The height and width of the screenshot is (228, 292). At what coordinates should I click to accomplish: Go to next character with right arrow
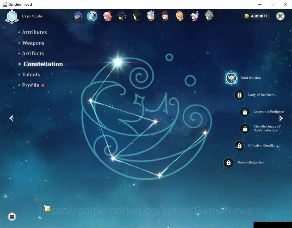281,118
